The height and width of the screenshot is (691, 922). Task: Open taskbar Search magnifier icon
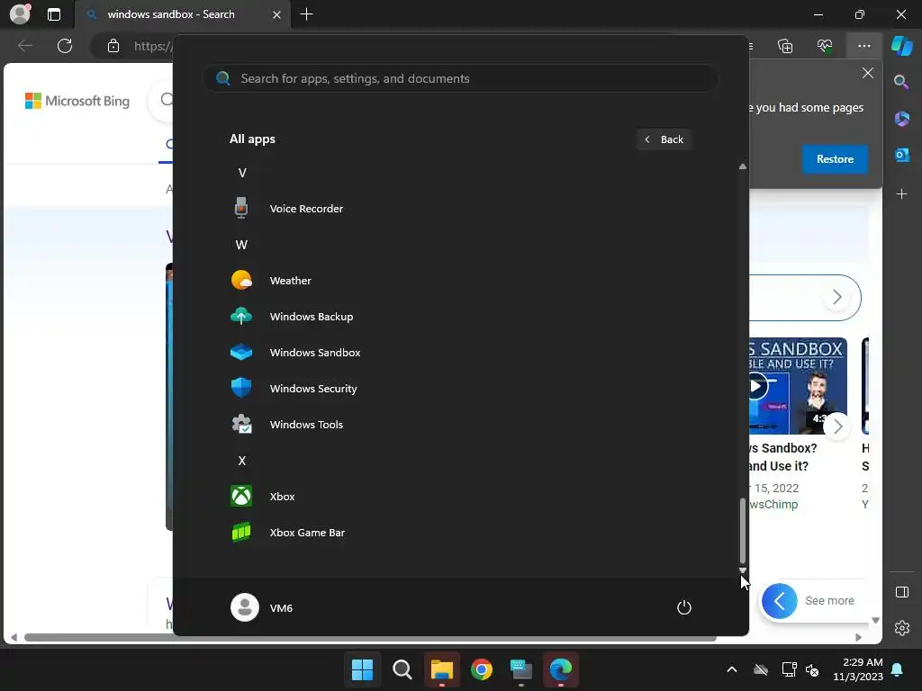pos(402,669)
